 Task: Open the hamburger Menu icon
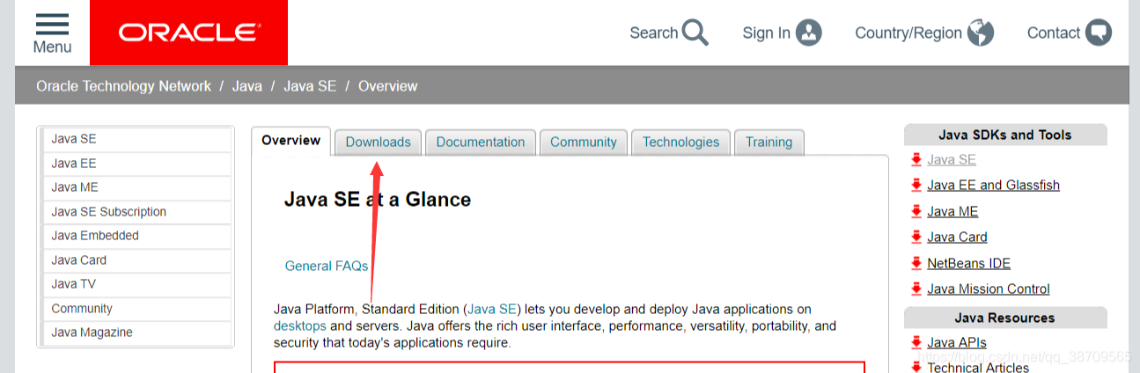click(x=52, y=24)
